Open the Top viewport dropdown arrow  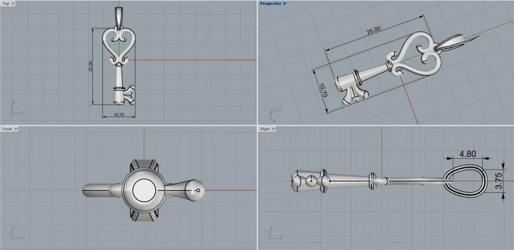click(x=13, y=3)
